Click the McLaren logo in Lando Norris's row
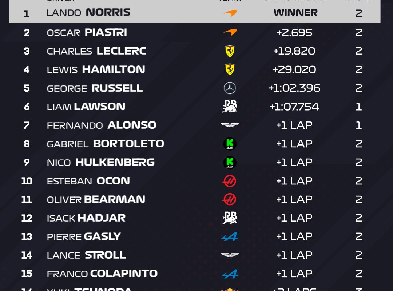Image resolution: width=393 pixels, height=291 pixels. point(230,13)
